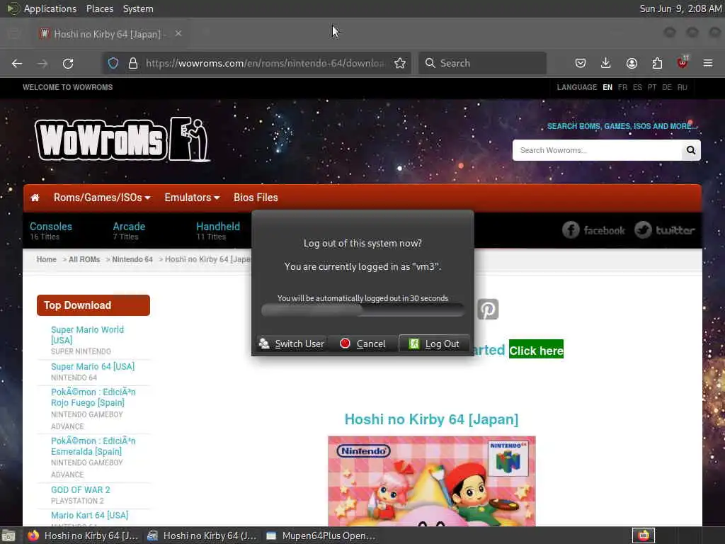Click the Nintendo 64 breadcrumb link
This screenshot has width=725, height=544.
pyautogui.click(x=132, y=259)
